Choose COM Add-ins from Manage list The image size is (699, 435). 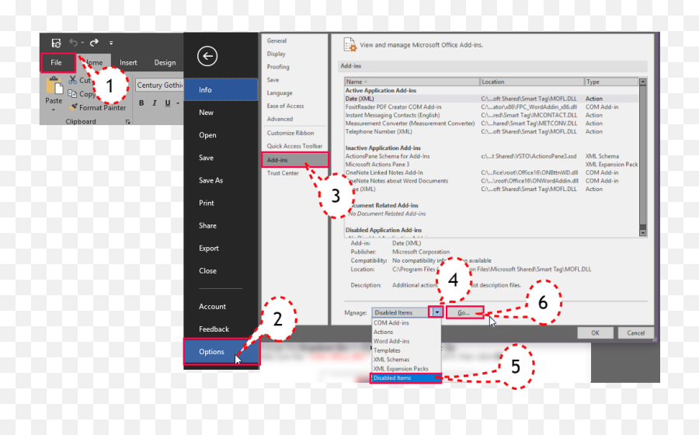[x=406, y=322]
